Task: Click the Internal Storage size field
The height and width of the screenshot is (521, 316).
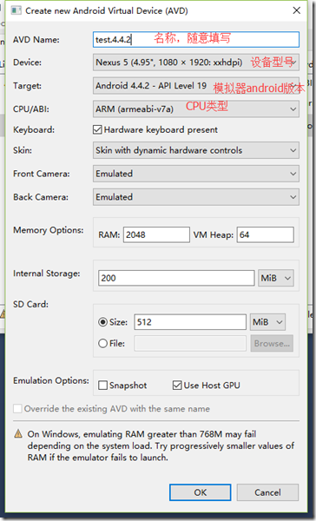Action: 176,278
